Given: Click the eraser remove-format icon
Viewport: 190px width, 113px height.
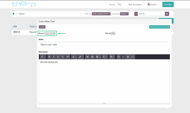Looking at the screenshot, I should click(x=67, y=57).
